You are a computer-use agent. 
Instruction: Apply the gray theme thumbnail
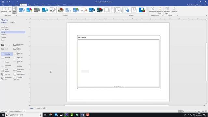tap(37, 10)
